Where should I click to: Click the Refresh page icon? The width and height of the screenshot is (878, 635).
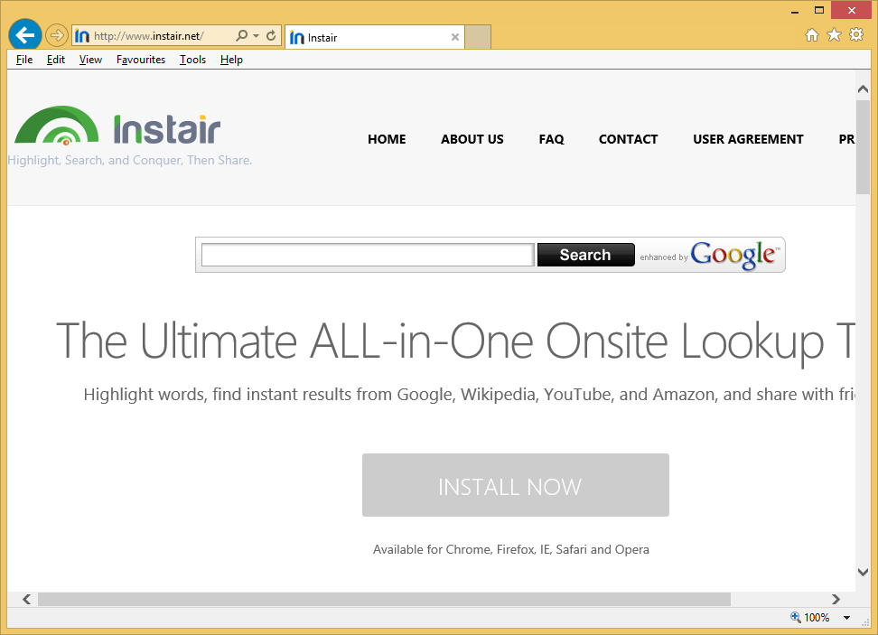271,36
